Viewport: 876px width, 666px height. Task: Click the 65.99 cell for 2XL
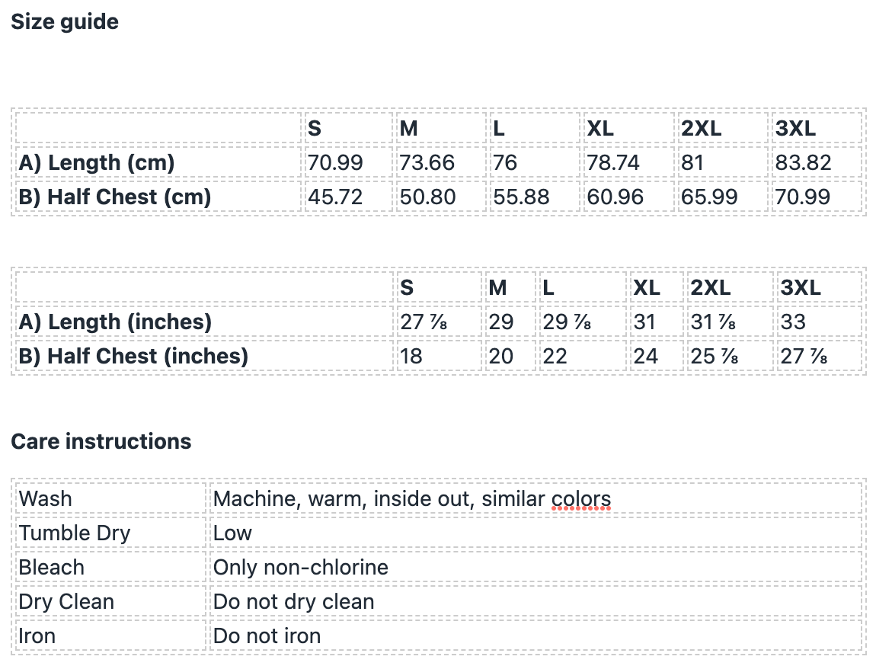tap(709, 197)
